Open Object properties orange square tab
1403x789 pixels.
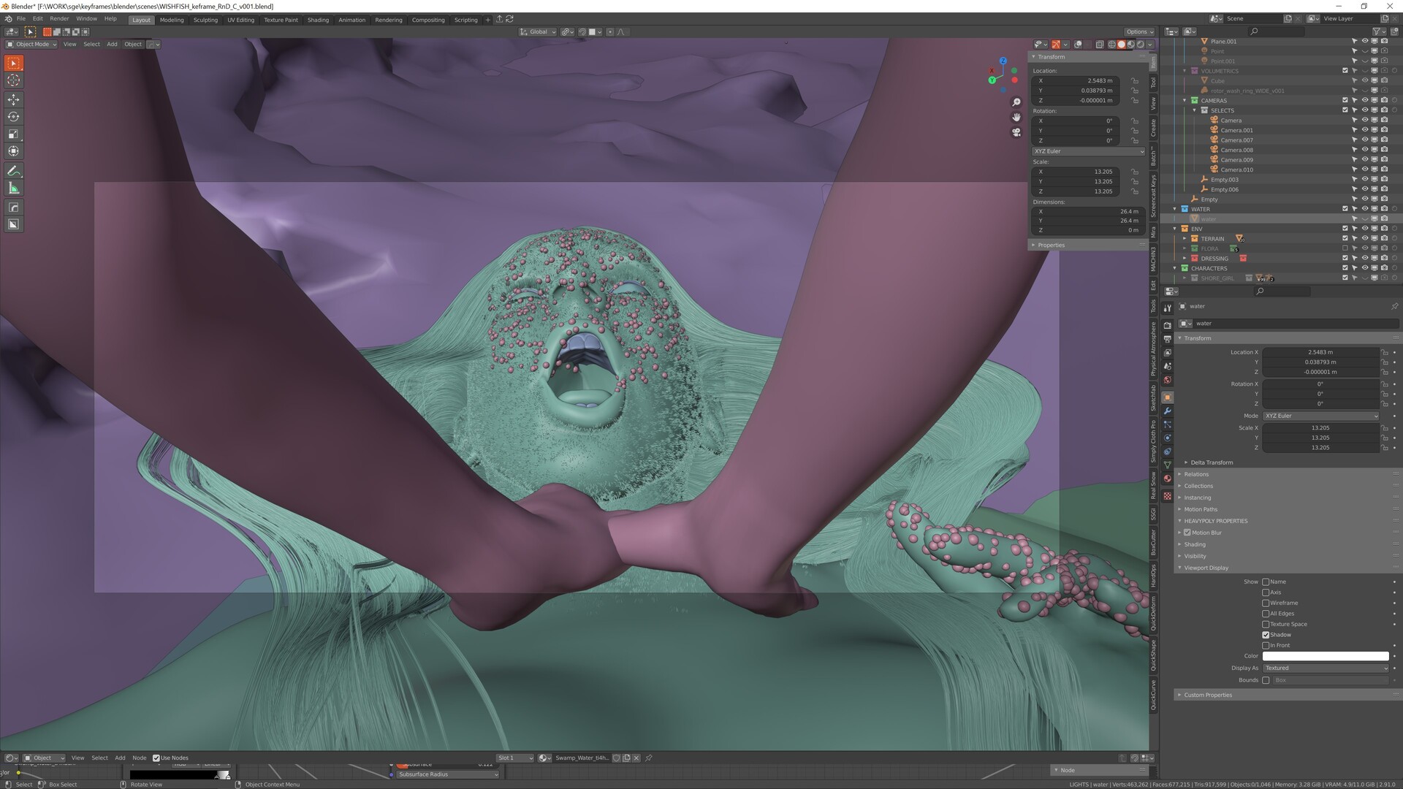1167,397
